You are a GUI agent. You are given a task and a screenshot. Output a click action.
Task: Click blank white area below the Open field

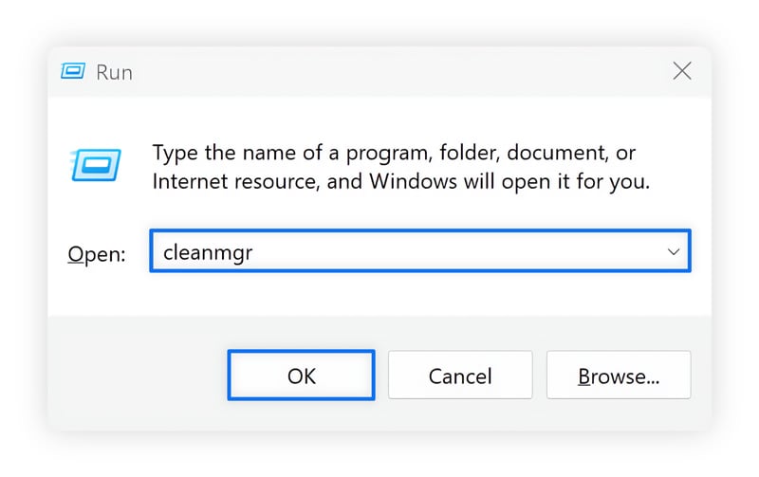[379, 294]
